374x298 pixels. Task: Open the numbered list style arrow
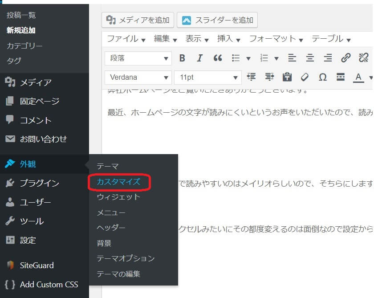tap(276, 58)
